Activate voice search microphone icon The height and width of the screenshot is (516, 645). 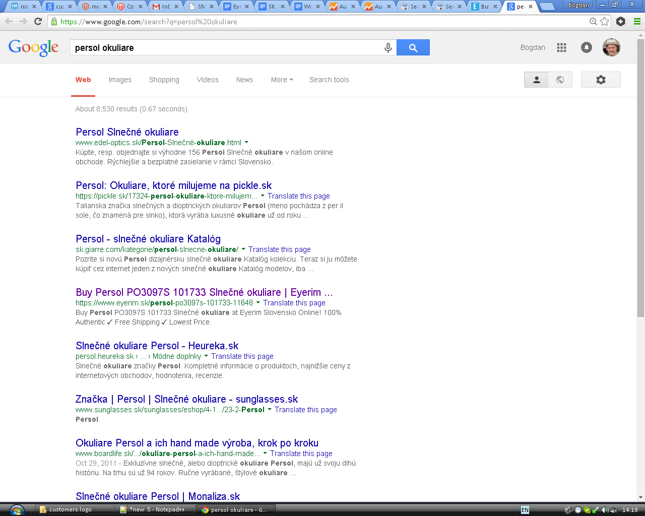point(388,48)
